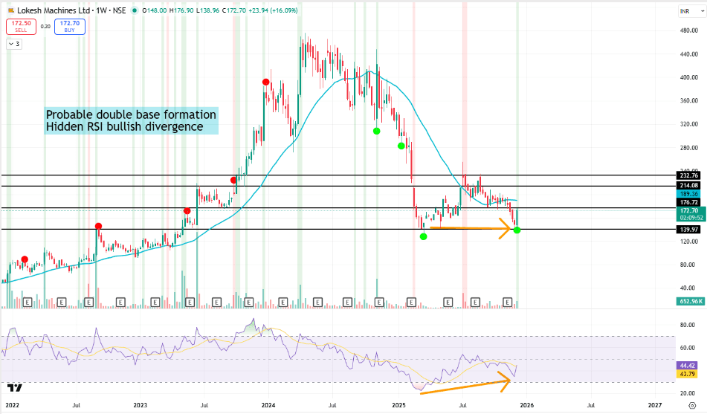Viewport: 707px width, 414px height.
Task: Collapse the indicator legend showing 3
Action: (x=14, y=44)
